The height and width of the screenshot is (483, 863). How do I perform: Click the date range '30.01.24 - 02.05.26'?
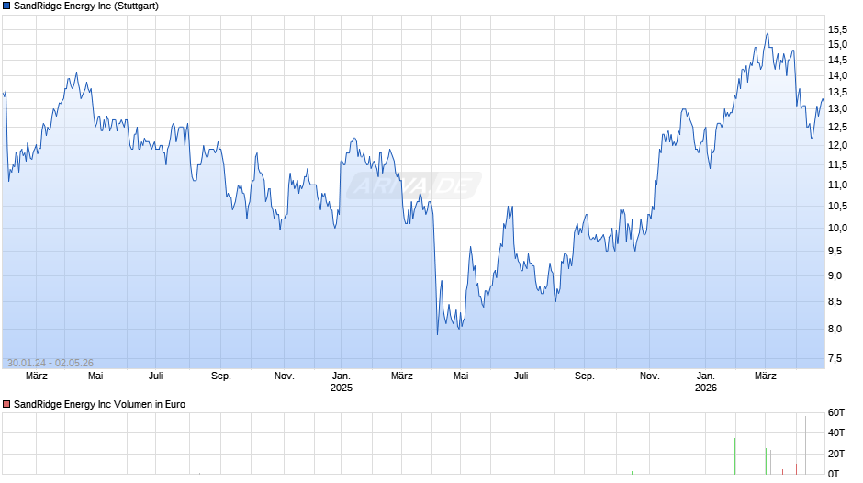click(50, 363)
